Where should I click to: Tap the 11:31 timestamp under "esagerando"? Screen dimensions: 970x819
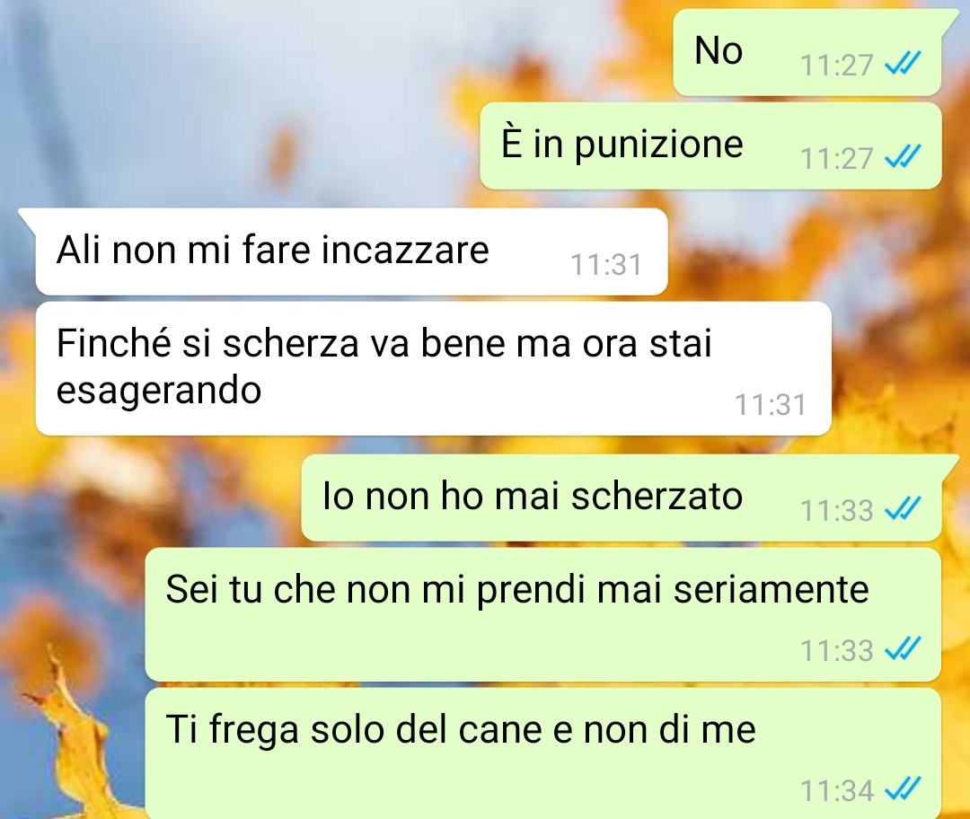[771, 404]
